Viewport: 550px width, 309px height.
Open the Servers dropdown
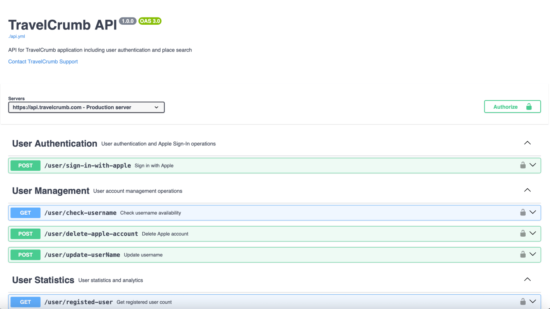86,107
